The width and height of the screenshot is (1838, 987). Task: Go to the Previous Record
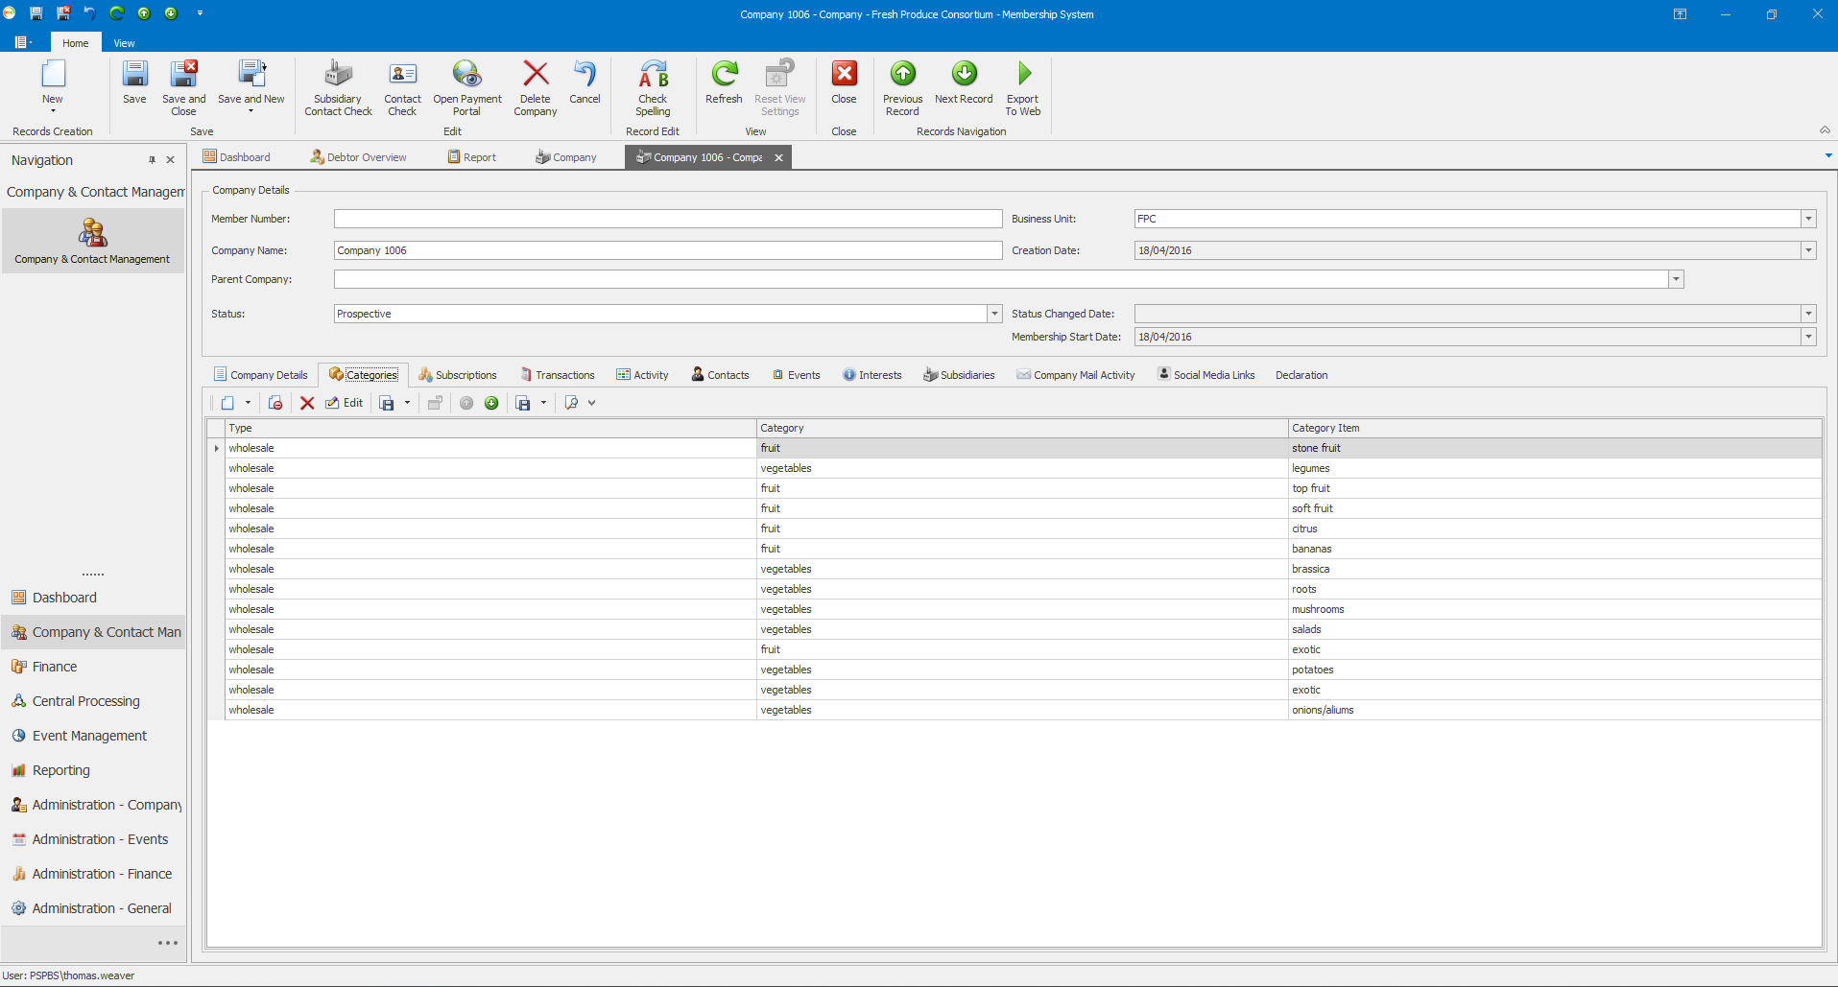point(902,87)
